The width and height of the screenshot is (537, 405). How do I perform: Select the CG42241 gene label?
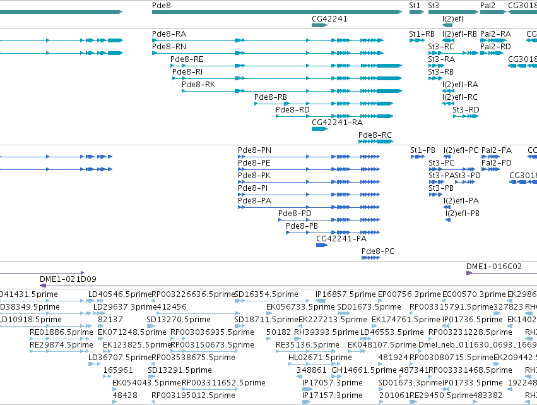coord(329,19)
